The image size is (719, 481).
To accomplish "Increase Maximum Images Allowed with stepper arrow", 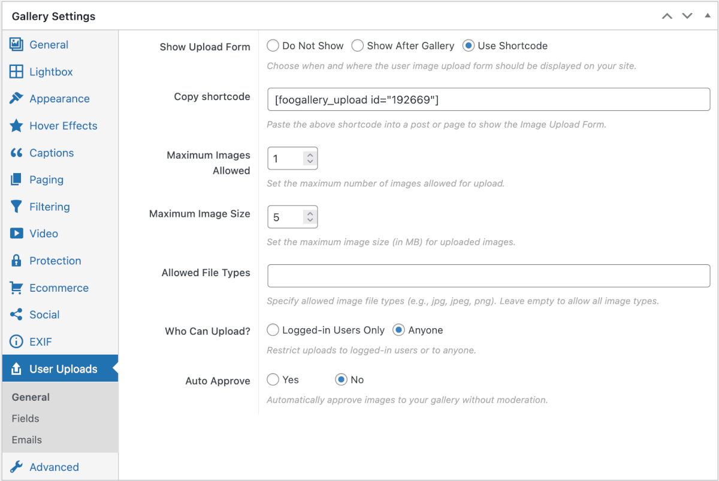I will pos(310,154).
